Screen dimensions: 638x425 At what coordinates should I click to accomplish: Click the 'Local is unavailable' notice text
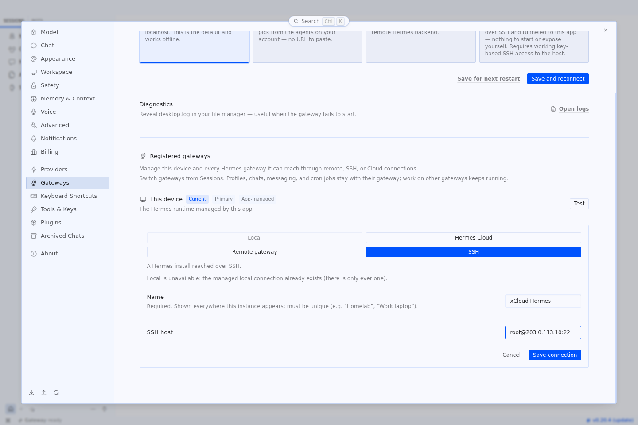point(267,278)
